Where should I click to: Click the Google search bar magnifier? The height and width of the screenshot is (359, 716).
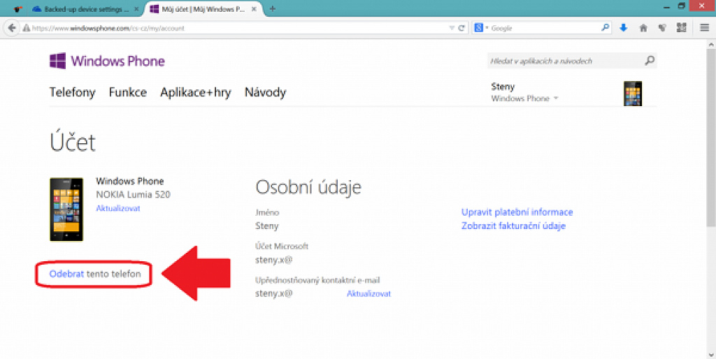[605, 28]
